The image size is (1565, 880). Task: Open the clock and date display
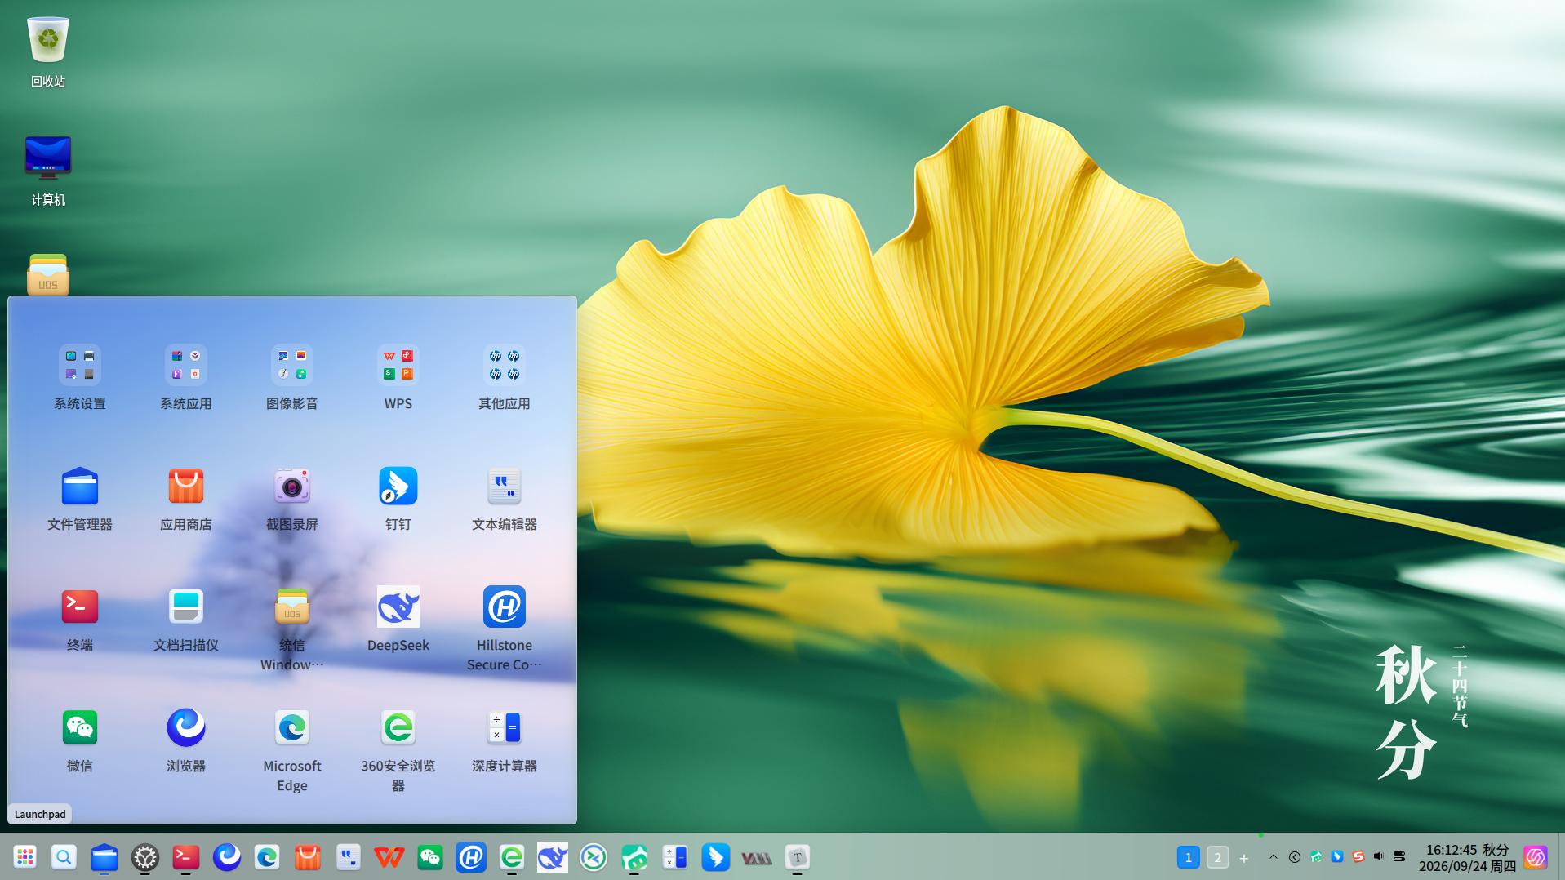tap(1468, 858)
